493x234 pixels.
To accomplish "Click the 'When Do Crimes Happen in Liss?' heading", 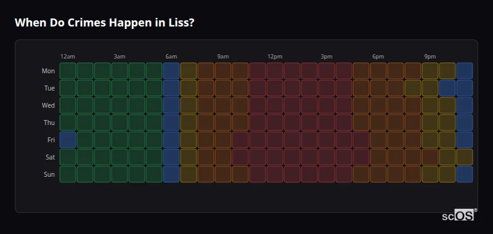I will coord(104,23).
